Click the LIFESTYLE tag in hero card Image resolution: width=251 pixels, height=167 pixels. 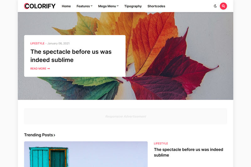(37, 44)
